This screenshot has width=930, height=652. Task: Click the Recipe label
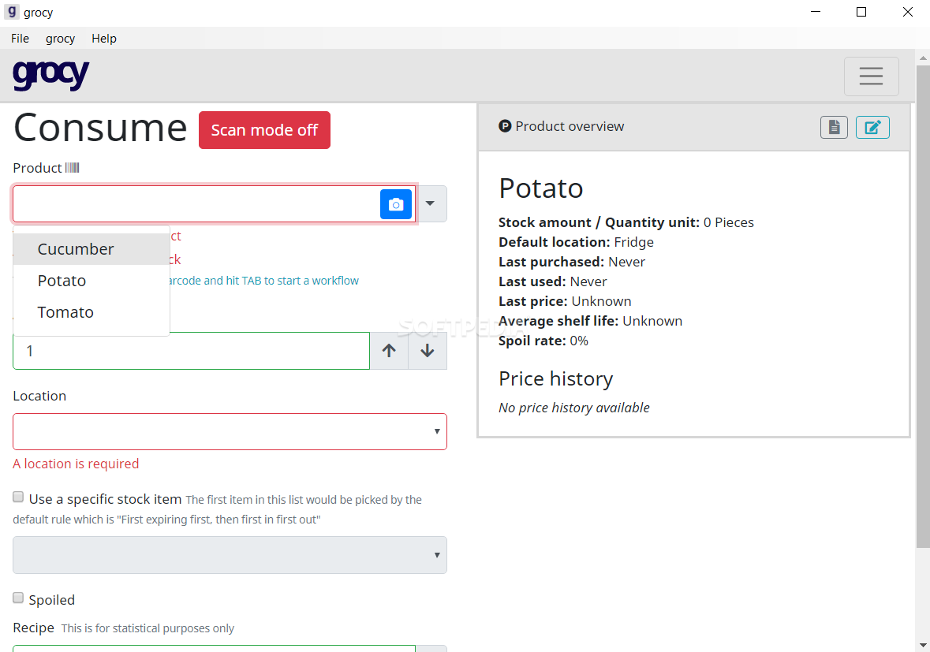(33, 628)
